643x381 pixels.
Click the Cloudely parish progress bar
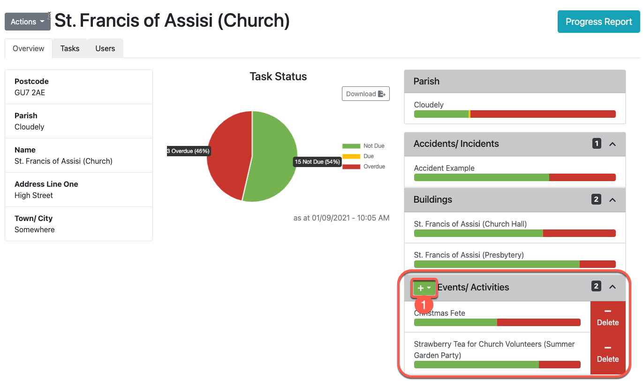pos(514,114)
